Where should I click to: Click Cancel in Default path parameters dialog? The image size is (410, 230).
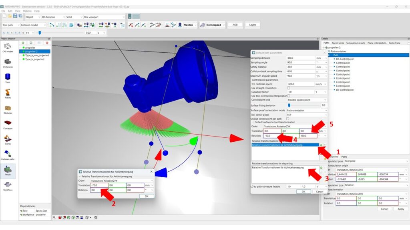pyautogui.click(x=320, y=192)
